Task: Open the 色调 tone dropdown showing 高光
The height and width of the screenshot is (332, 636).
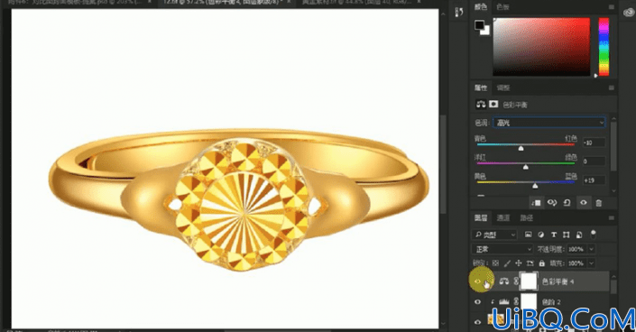Action: point(548,123)
